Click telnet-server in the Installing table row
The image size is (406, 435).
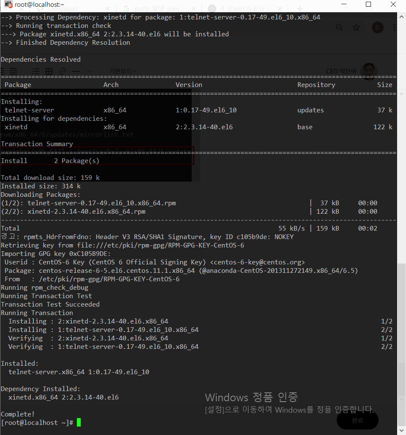pyautogui.click(x=29, y=110)
